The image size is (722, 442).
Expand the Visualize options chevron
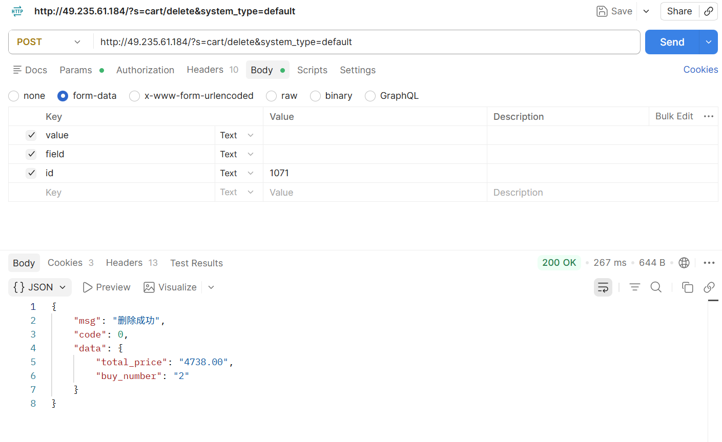211,287
